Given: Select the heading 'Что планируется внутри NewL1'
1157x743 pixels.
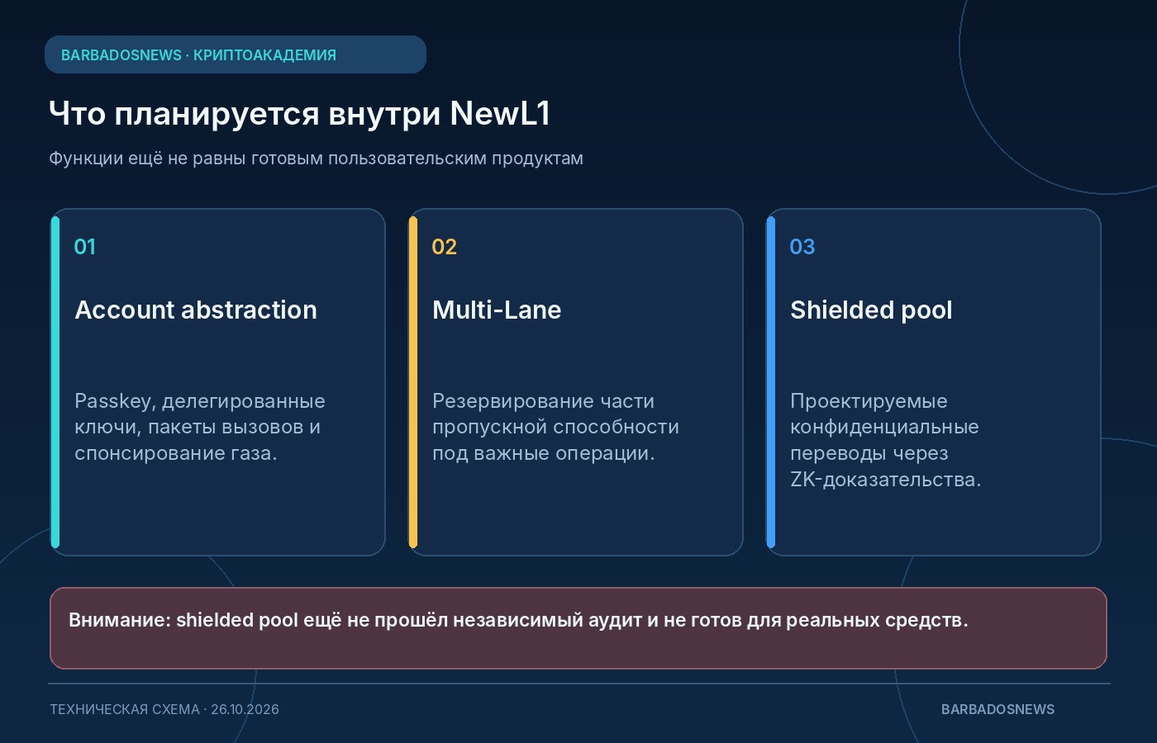Looking at the screenshot, I should (x=299, y=113).
